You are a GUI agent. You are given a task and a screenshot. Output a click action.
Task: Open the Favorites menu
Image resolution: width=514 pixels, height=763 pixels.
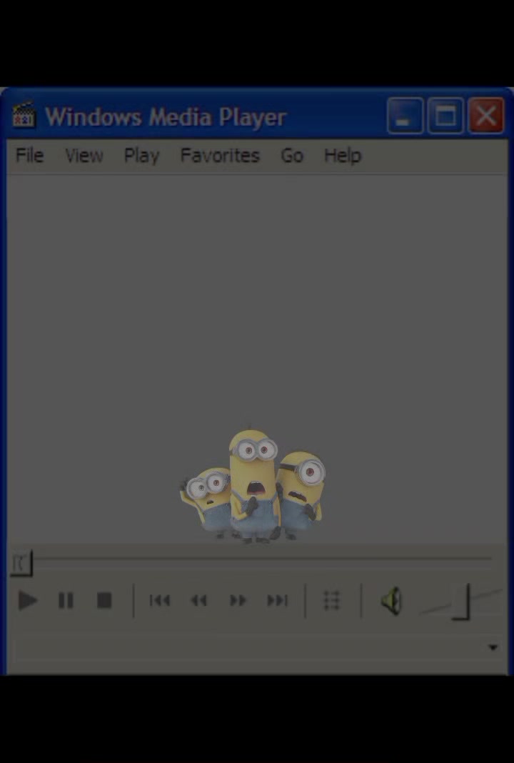pyautogui.click(x=220, y=156)
